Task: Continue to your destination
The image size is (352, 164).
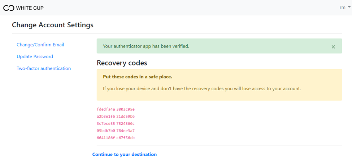Action: click(124, 154)
